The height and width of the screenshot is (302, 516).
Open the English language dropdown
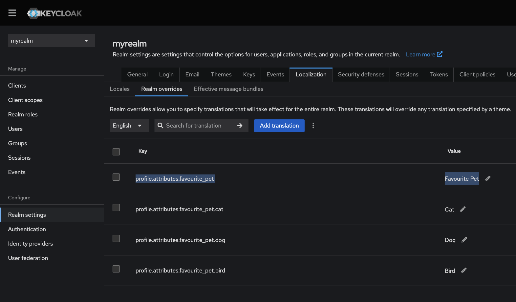(129, 126)
